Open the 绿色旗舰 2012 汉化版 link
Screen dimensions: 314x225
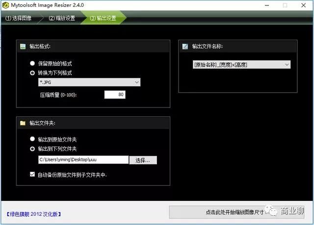(33, 214)
